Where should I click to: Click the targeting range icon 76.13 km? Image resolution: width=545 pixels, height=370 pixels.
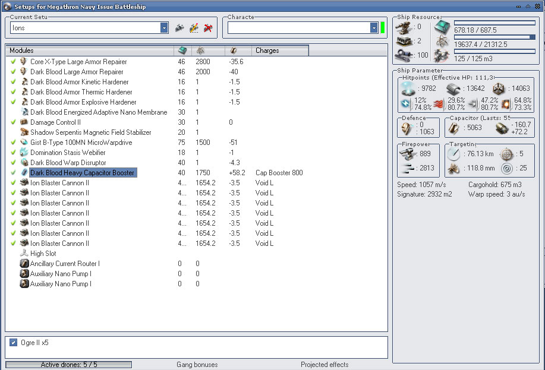point(453,154)
